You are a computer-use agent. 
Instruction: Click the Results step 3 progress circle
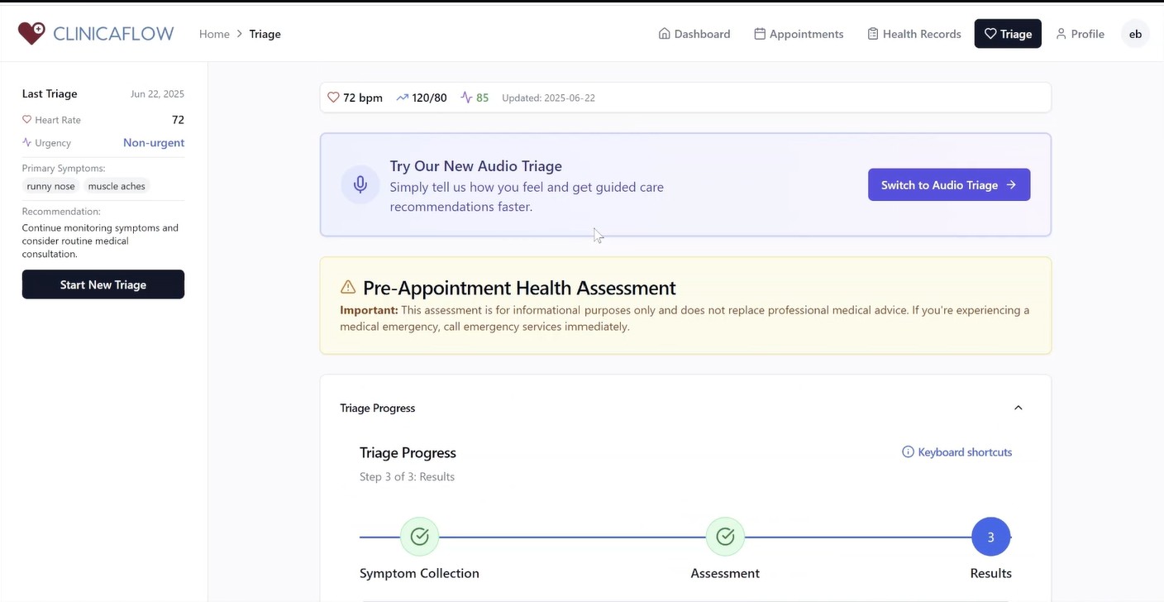990,536
